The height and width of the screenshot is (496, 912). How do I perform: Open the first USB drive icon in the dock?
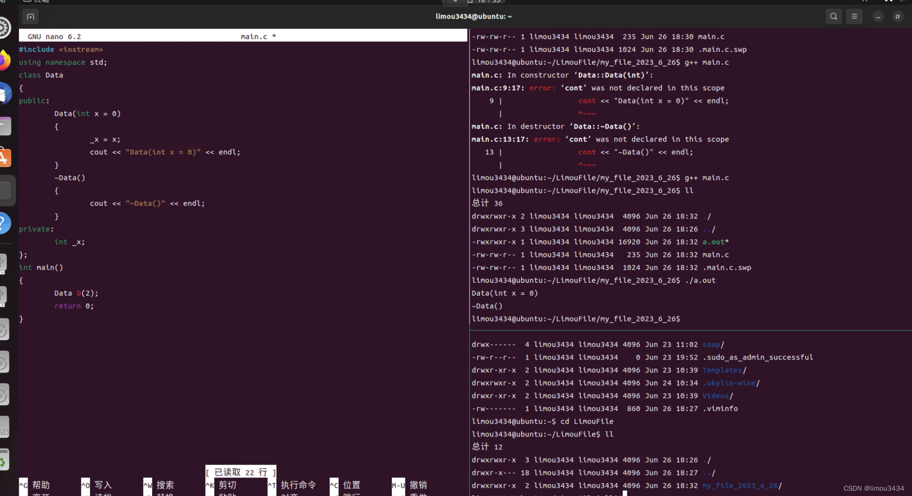[x=3, y=264]
